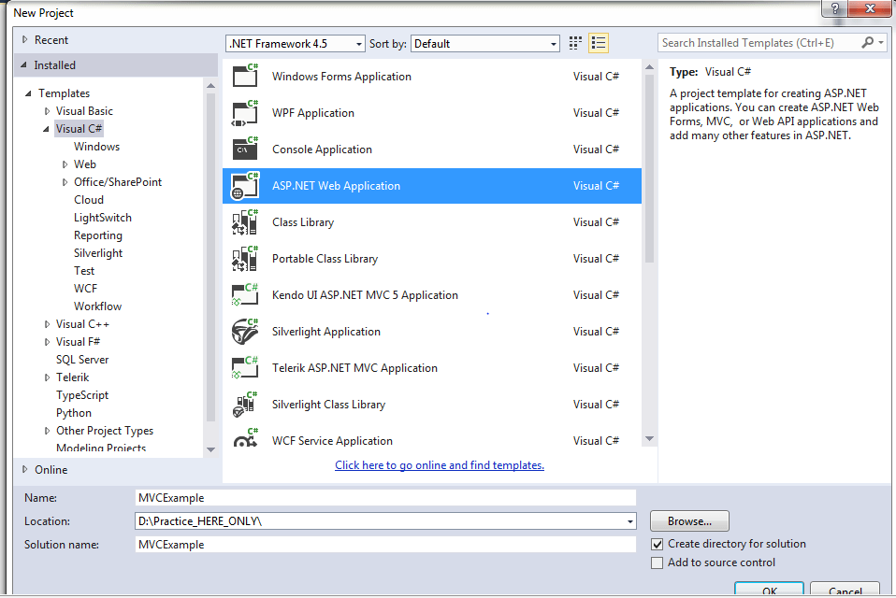
Task: Select the Silverlight Application template name
Action: 325,332
